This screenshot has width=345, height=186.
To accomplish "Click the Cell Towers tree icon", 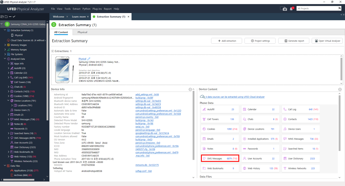I will pos(12,82).
